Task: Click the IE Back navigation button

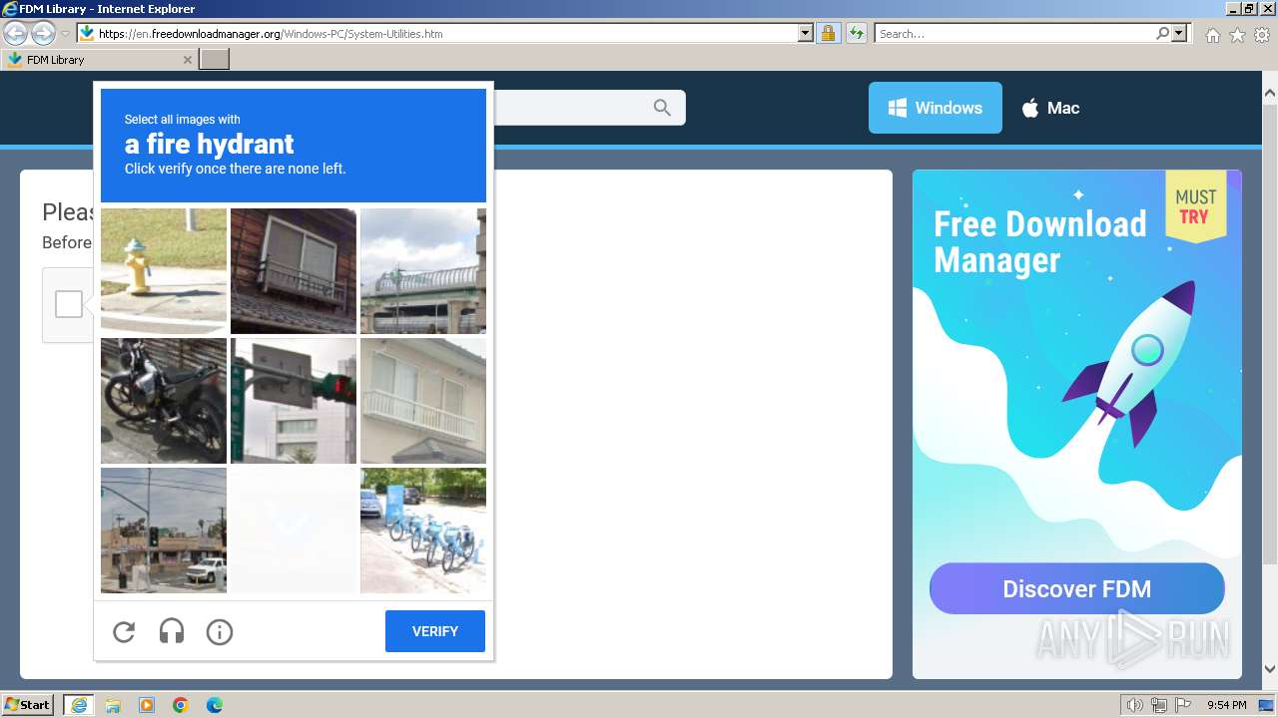Action: 15,34
